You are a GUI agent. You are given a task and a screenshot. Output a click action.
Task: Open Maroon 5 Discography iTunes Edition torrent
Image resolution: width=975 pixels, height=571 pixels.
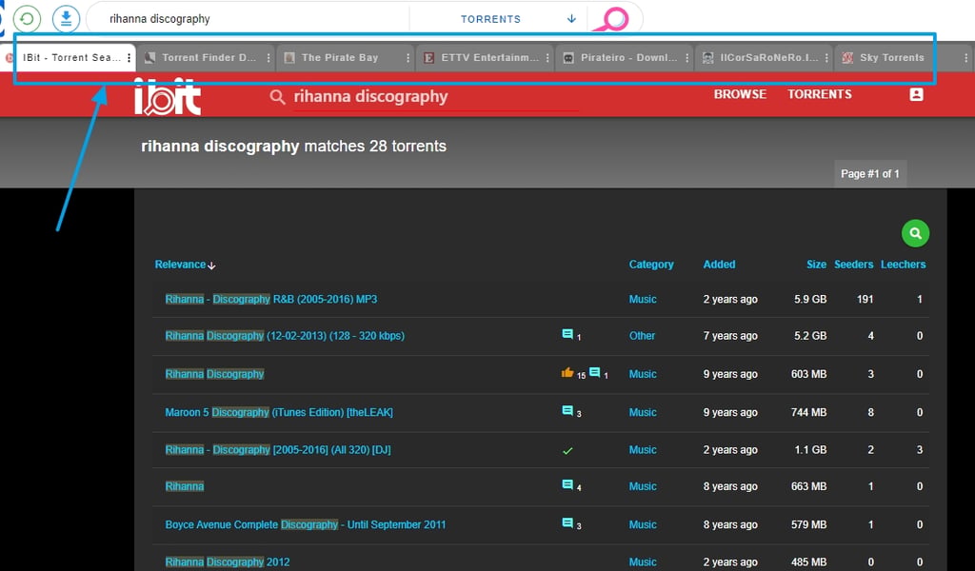coord(279,413)
